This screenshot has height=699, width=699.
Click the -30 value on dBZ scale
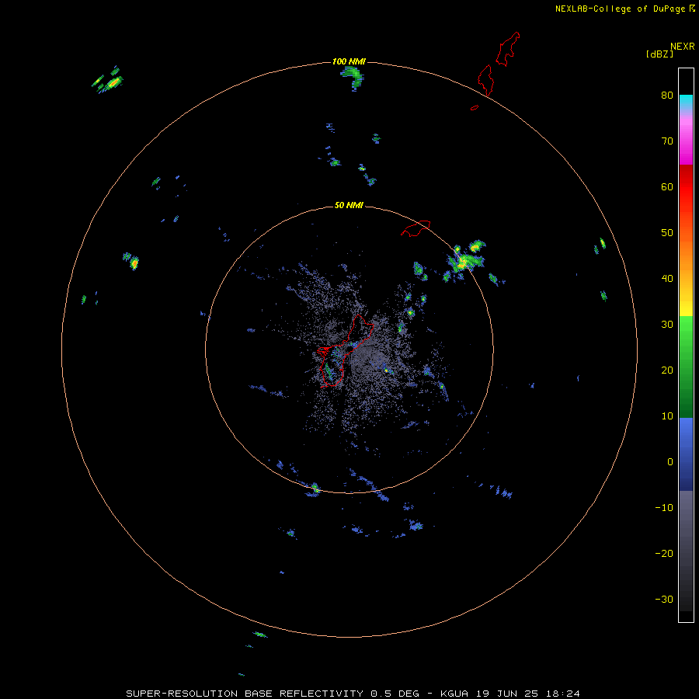[x=664, y=600]
